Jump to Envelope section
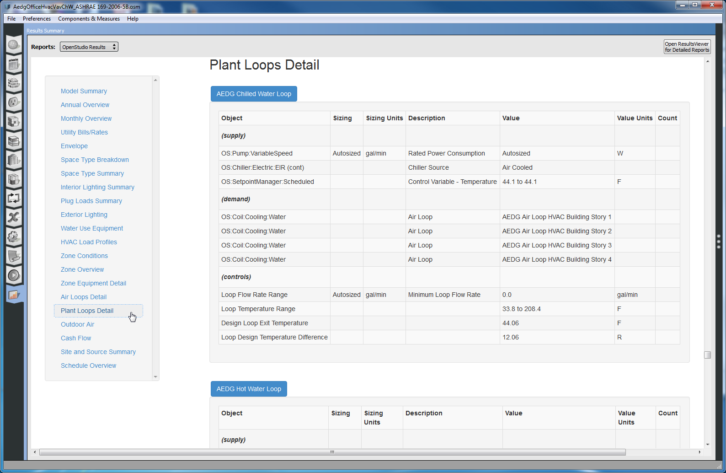 tap(74, 146)
